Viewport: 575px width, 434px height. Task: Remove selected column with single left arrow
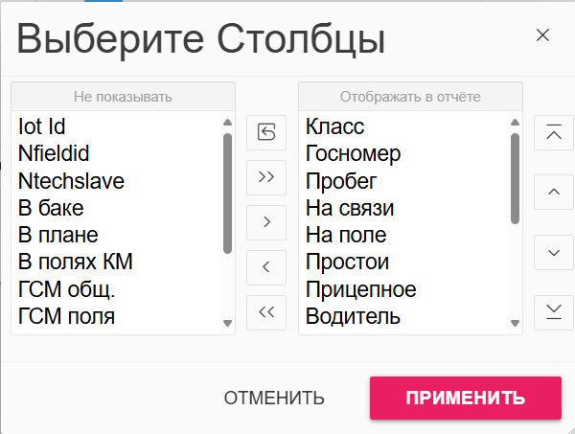coord(266,267)
